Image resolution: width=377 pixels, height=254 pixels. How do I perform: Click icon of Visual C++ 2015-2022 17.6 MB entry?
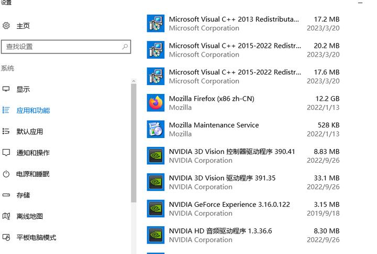(156, 77)
